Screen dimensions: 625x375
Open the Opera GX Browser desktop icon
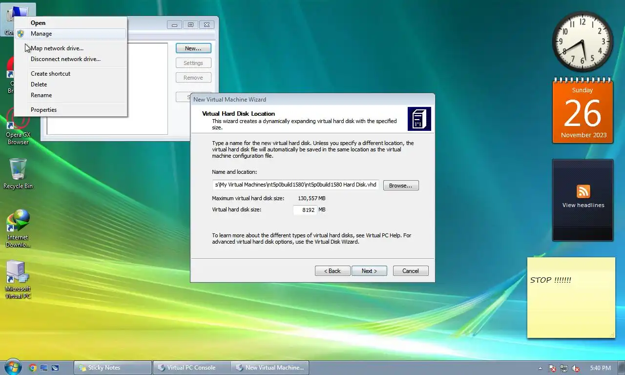pyautogui.click(x=18, y=126)
